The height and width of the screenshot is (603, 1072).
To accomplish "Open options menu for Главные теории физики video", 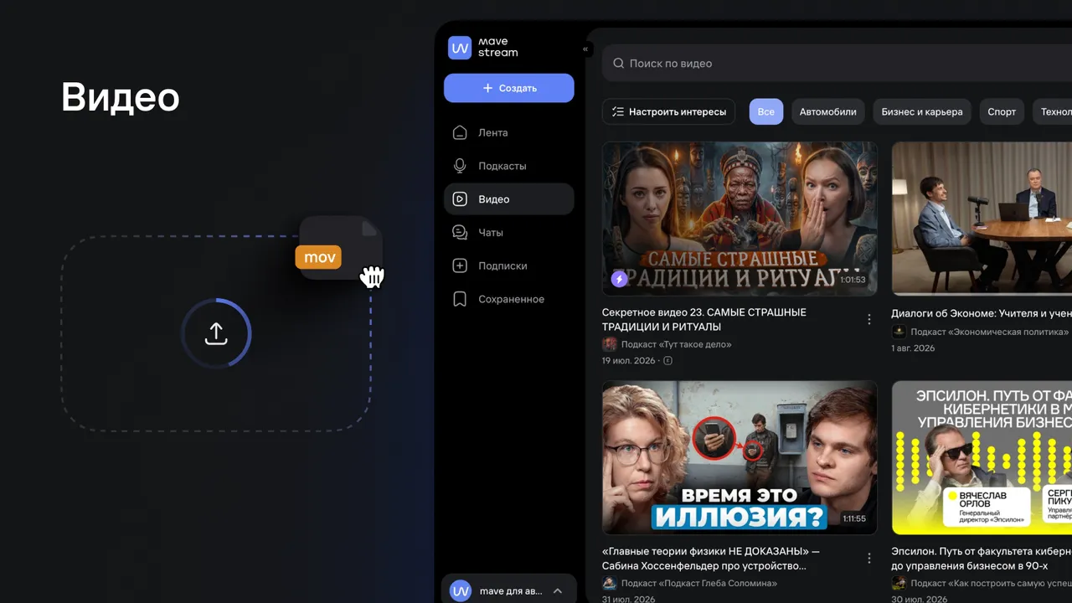I will click(x=869, y=559).
